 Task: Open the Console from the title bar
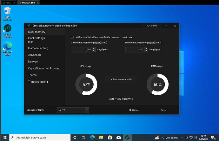click(x=152, y=26)
